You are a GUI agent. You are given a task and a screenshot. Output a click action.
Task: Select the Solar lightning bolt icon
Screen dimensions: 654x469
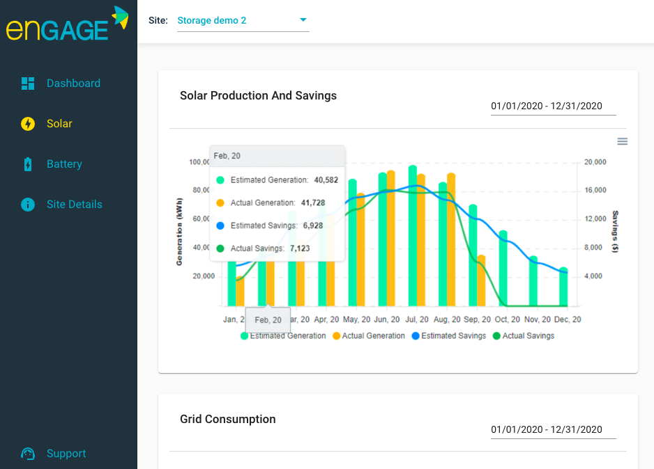[x=28, y=123]
